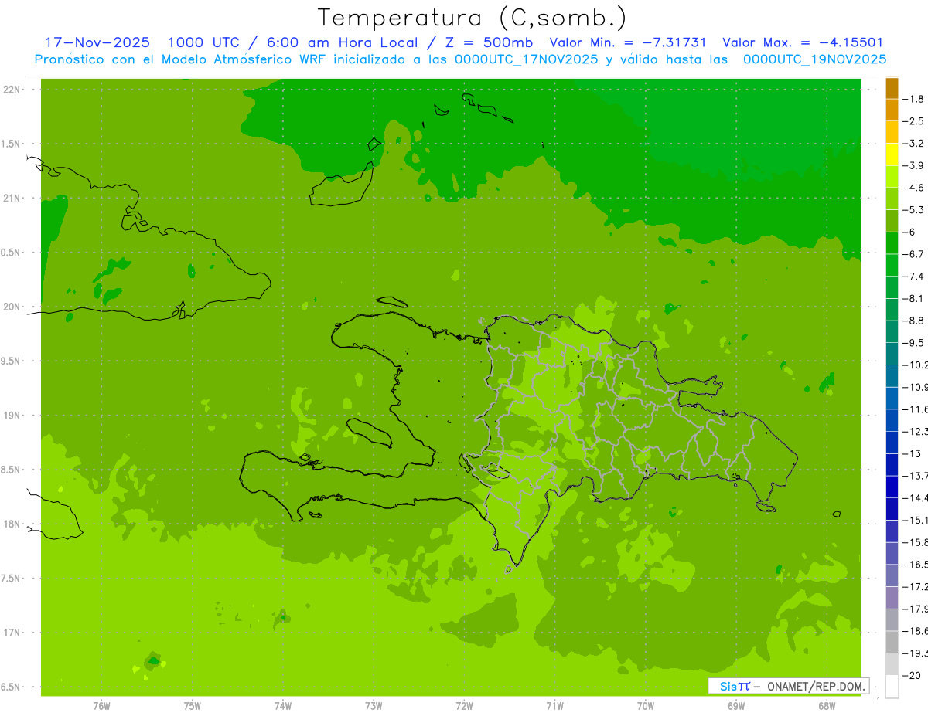Click the '-15.1' colorbar label

click(916, 520)
